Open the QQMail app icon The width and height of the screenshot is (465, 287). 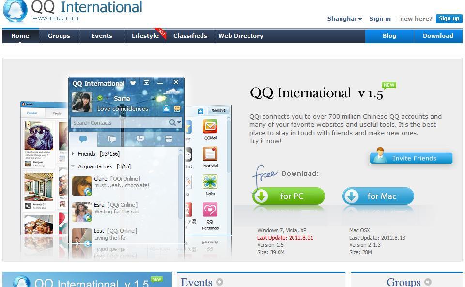(210, 126)
